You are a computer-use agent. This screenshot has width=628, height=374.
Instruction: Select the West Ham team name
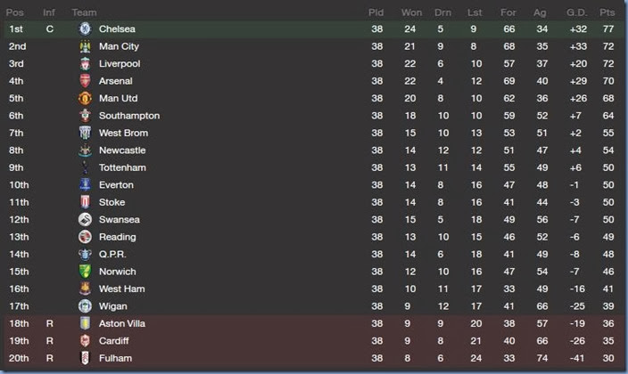(x=120, y=289)
